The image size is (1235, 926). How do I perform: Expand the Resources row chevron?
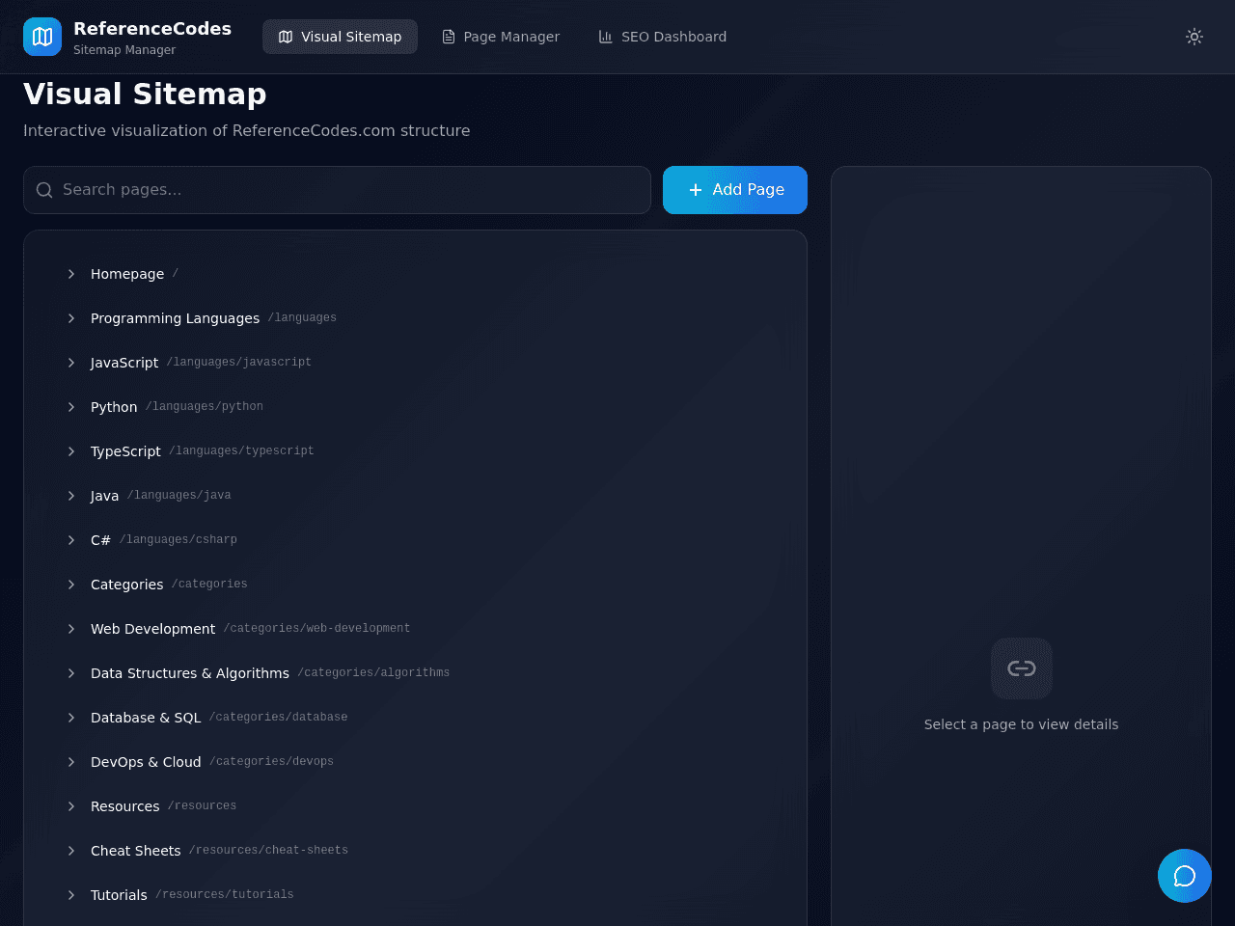pyautogui.click(x=71, y=806)
